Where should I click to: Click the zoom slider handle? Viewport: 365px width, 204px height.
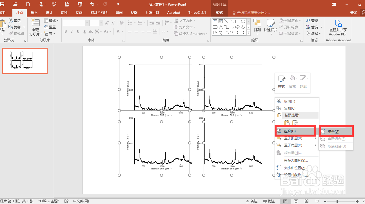pos(337,201)
